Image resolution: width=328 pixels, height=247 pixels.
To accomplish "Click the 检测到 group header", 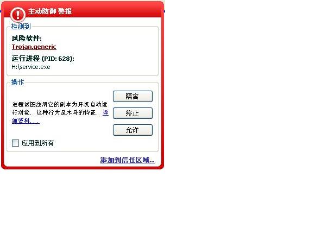I will [x=21, y=27].
